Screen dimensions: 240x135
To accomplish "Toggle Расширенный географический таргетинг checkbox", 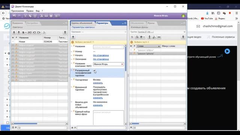I will (94, 70).
